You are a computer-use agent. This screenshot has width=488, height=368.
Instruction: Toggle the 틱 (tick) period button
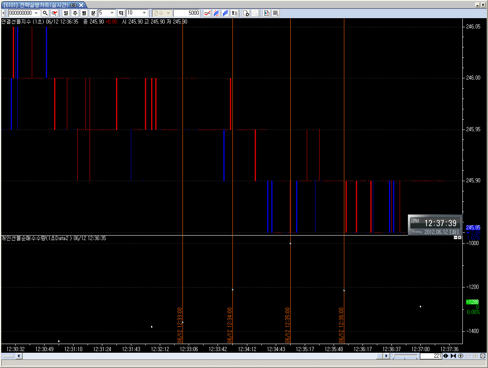[x=121, y=13]
